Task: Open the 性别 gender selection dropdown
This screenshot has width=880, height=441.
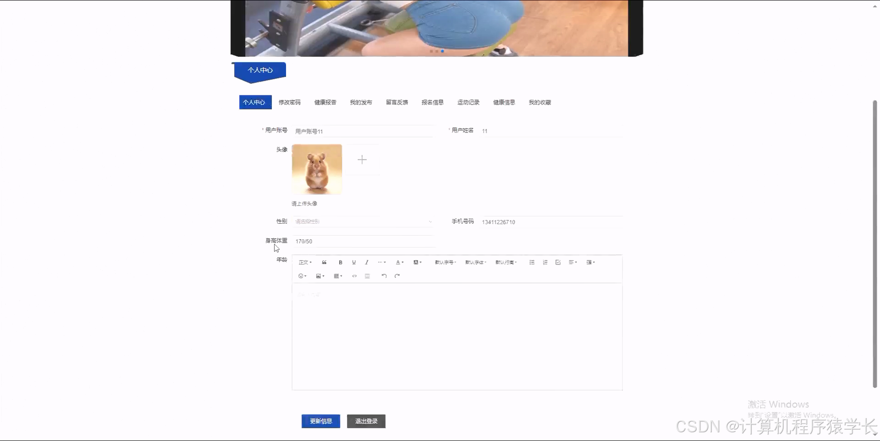Action: (x=363, y=221)
